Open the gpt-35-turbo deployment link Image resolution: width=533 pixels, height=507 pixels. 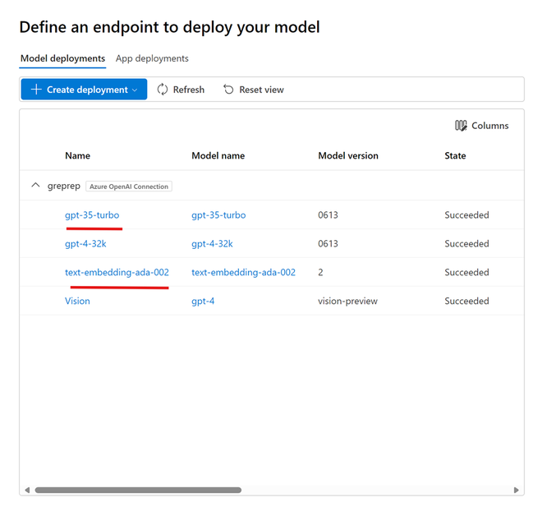[x=92, y=215]
